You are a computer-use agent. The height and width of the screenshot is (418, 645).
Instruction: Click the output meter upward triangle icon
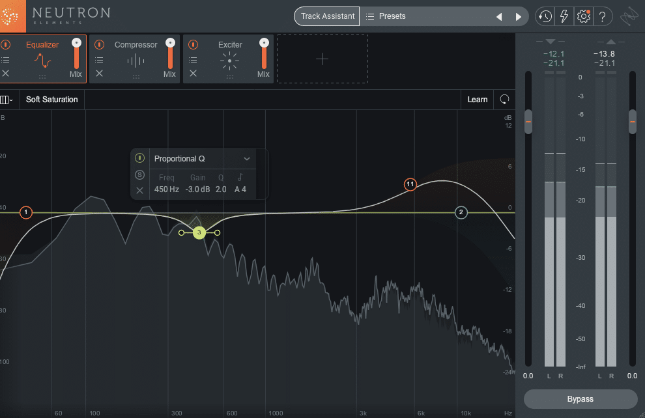point(611,42)
